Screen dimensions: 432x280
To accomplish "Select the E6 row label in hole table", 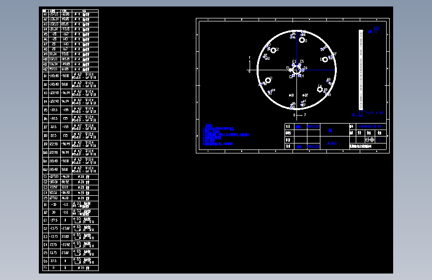I will click(x=45, y=261).
